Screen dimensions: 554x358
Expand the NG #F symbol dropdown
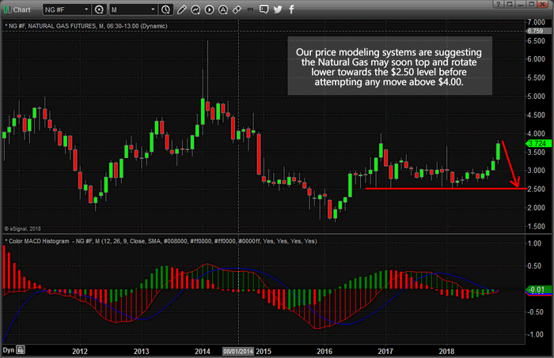86,9
